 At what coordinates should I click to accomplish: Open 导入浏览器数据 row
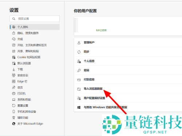click(x=128, y=89)
